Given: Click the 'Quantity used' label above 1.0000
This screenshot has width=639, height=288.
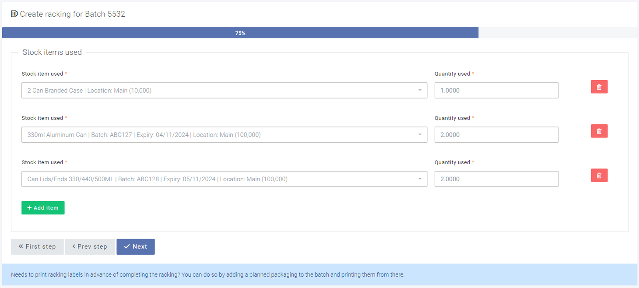Looking at the screenshot, I should click(x=454, y=74).
